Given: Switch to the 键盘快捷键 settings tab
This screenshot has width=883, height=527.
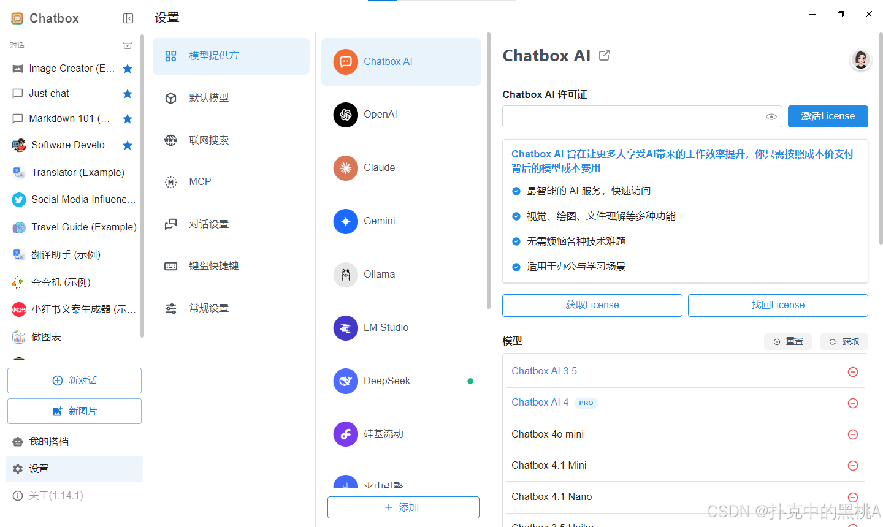Looking at the screenshot, I should (x=231, y=266).
